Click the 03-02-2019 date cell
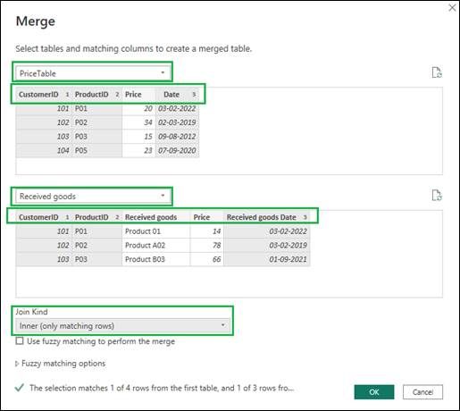 click(267, 246)
